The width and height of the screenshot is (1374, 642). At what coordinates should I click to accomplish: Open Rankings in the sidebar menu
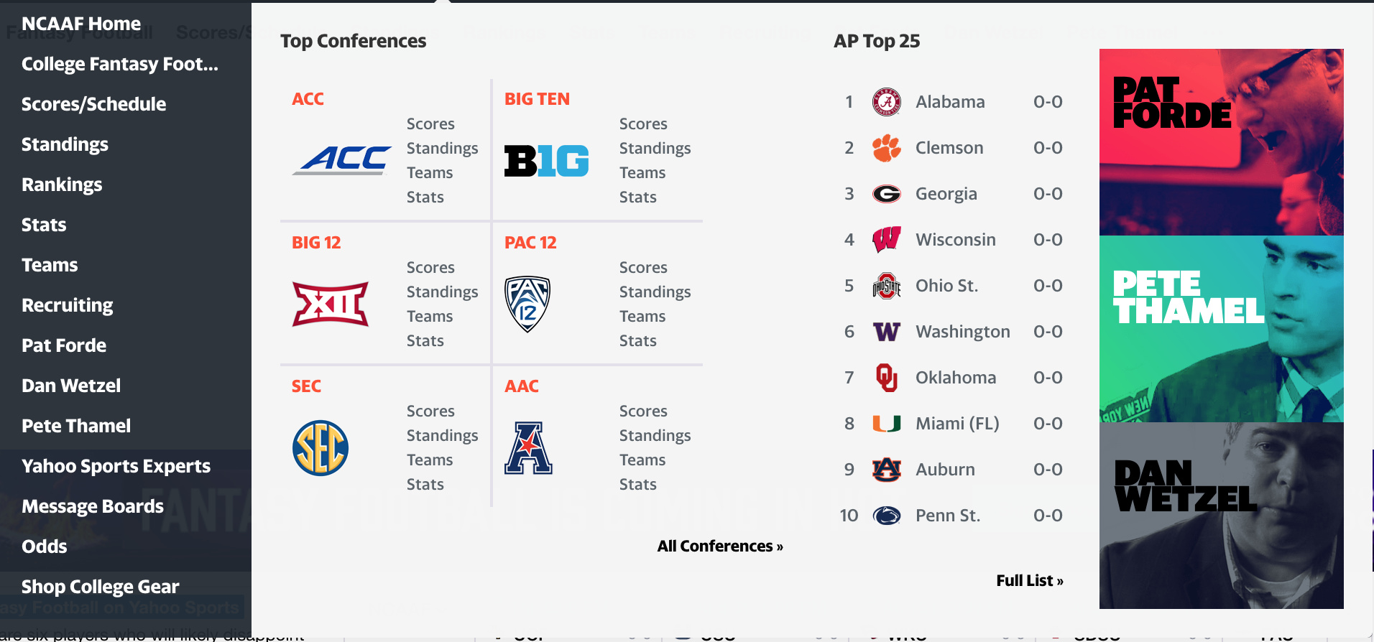[62, 185]
